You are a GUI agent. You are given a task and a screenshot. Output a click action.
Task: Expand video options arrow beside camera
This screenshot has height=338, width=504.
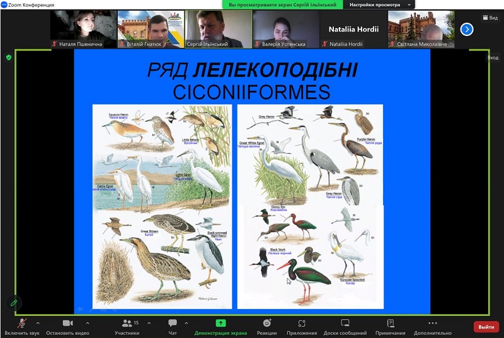(88, 323)
